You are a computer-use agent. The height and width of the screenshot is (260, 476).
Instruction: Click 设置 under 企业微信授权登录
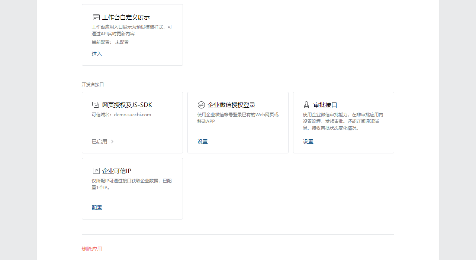click(202, 142)
